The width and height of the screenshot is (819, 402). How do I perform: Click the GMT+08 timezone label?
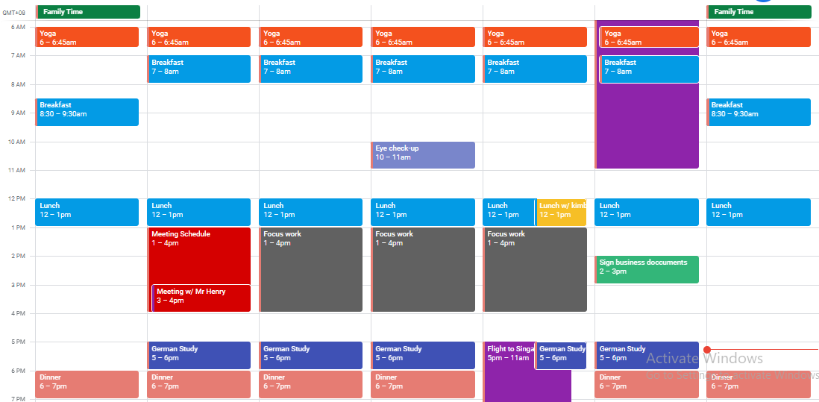(x=16, y=13)
